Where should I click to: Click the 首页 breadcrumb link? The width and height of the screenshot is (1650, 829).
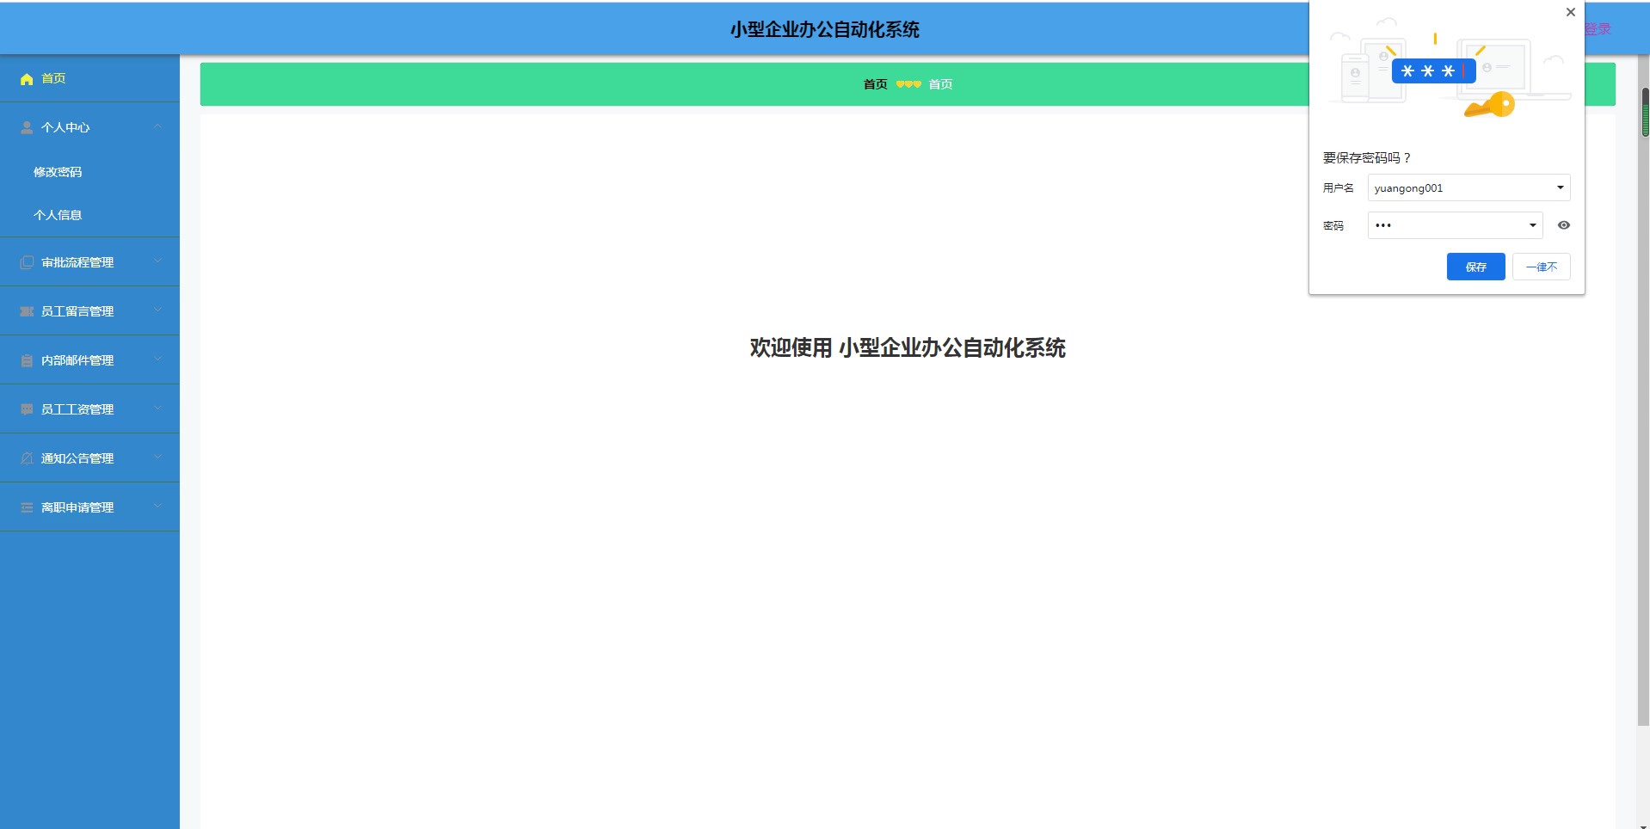(x=939, y=83)
